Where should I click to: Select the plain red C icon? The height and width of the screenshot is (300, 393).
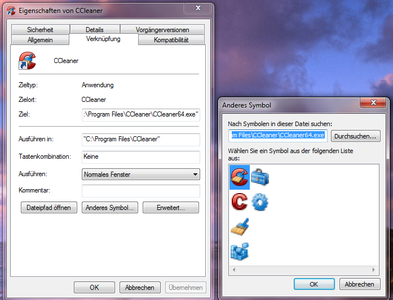pyautogui.click(x=240, y=202)
